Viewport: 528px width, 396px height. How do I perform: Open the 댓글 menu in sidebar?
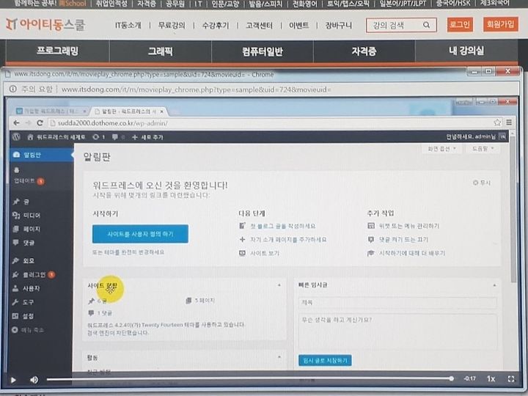point(23,243)
